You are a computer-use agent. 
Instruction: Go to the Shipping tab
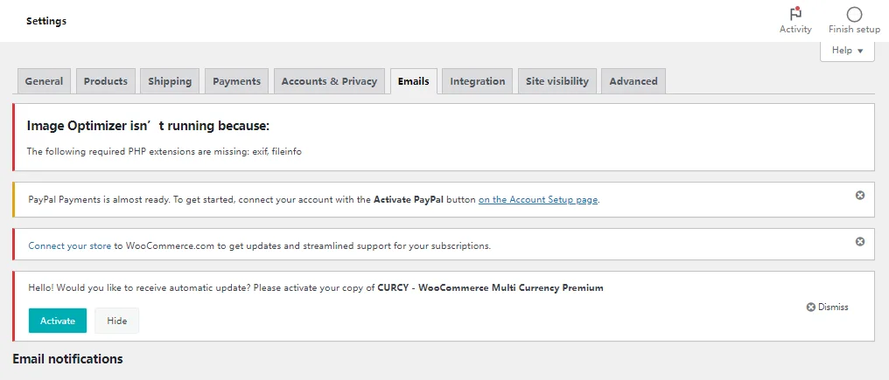click(170, 81)
